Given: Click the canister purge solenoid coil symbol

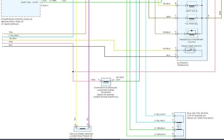Looking at the screenshot, I should click(x=106, y=82).
